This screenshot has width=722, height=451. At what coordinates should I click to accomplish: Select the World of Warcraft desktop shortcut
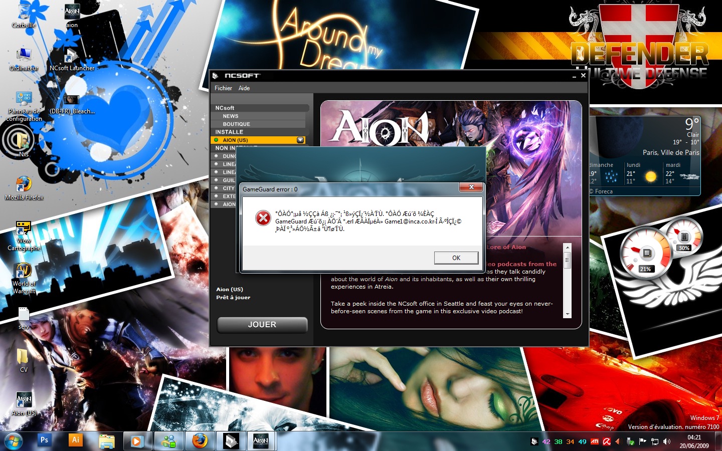24,279
